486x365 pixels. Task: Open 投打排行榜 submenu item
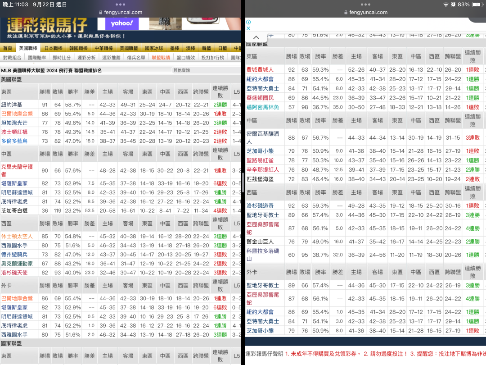[212, 57]
